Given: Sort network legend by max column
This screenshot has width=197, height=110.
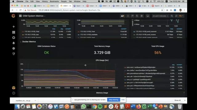Looking at the screenshot, I should [x=172, y=29].
